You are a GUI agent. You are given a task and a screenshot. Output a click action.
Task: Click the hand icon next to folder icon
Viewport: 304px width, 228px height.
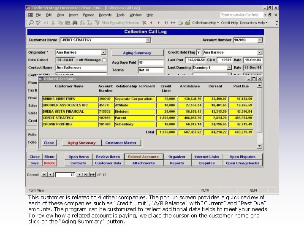pyautogui.click(x=180, y=23)
